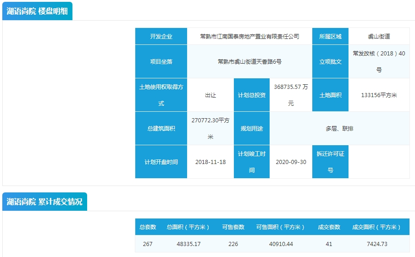Click the opening date 2018-11-18
415x257 pixels.
click(210, 162)
